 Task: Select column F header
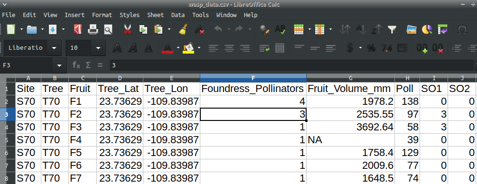(x=253, y=78)
